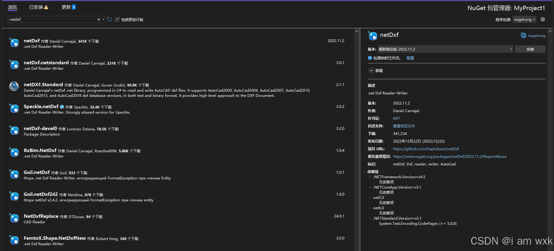554x251 pixels.
Task: Click the verified badge next to Speckle.netDxf
Action: tap(62, 107)
